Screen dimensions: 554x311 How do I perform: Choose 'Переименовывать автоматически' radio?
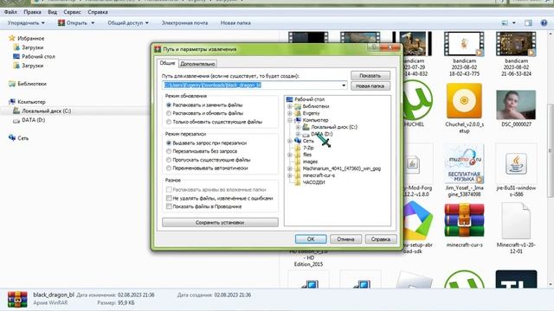click(169, 168)
